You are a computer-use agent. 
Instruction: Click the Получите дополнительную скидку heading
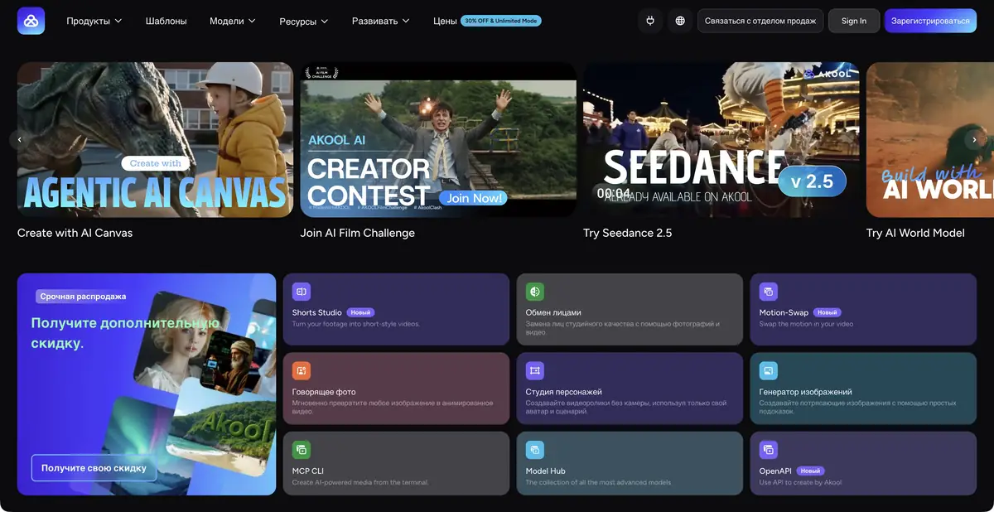point(124,332)
